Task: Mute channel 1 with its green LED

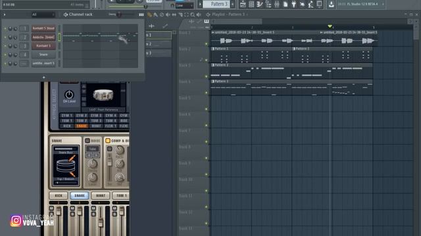Action: [5, 28]
